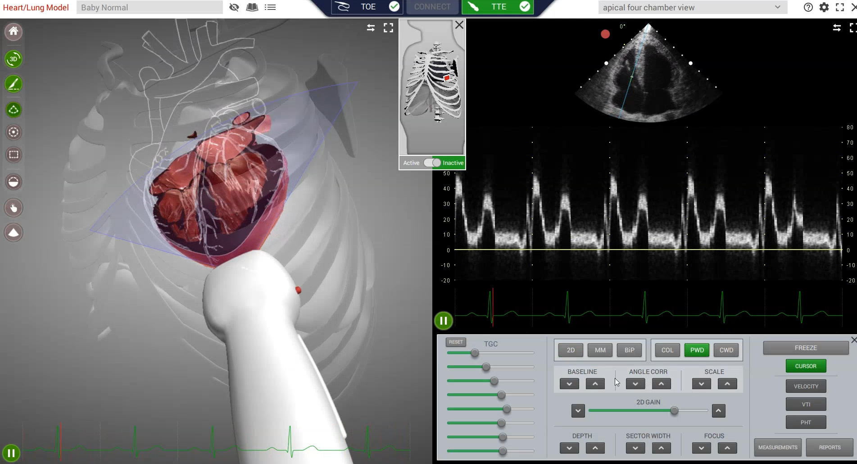Close the ultrasound control panel

[853, 340]
